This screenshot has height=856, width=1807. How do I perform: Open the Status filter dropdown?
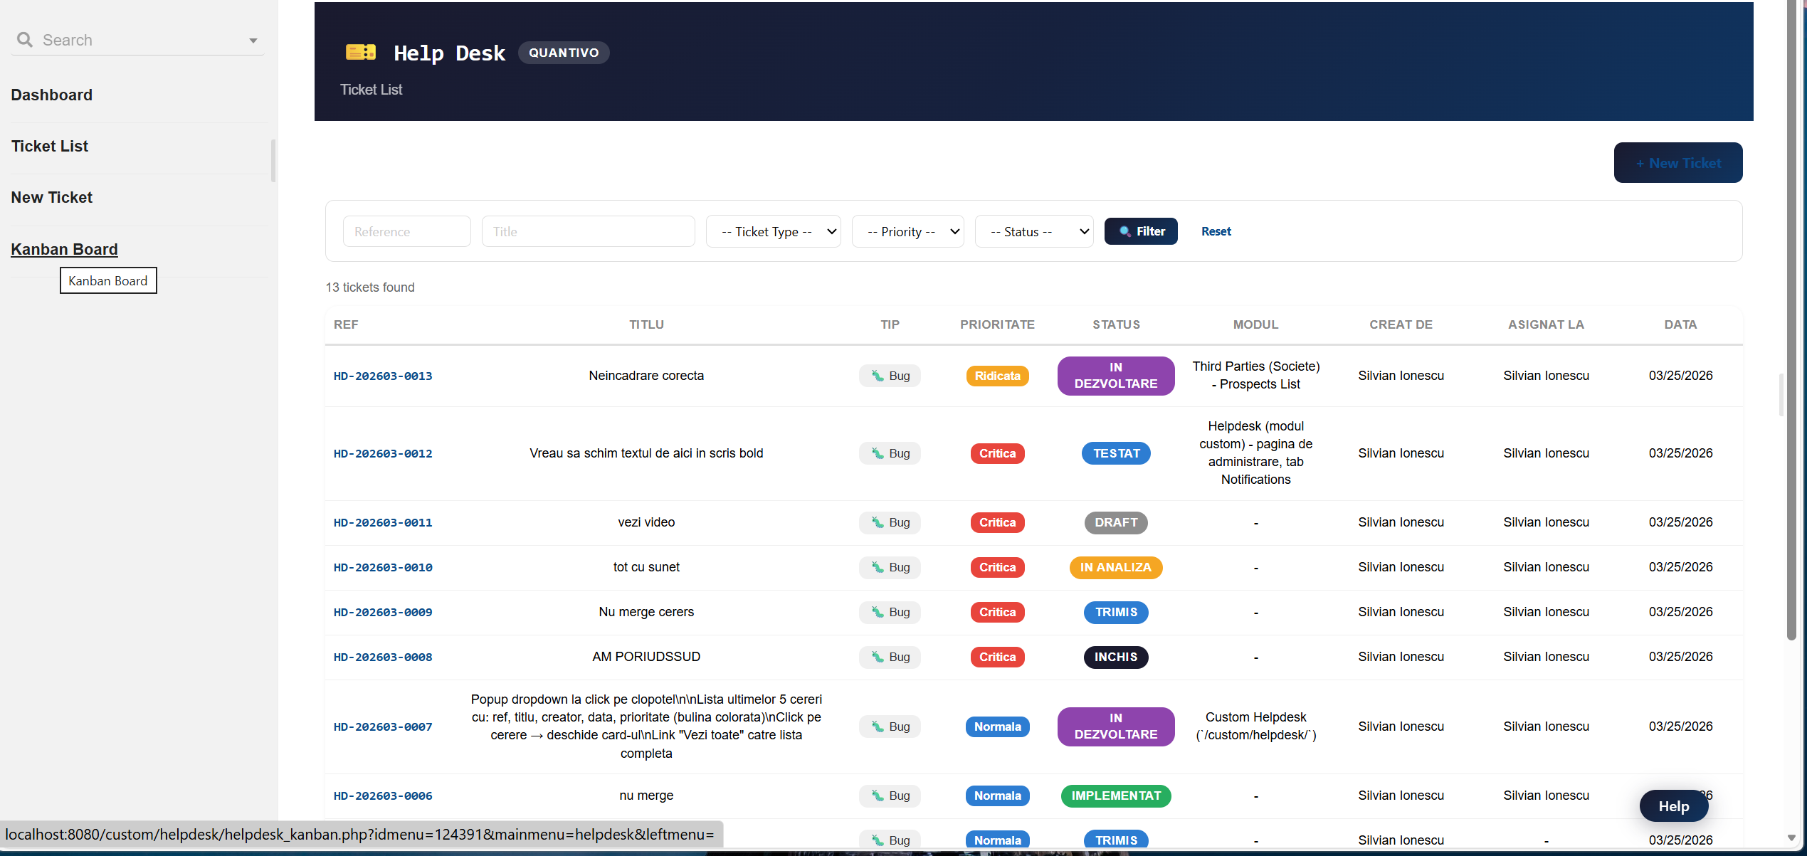pyautogui.click(x=1033, y=231)
